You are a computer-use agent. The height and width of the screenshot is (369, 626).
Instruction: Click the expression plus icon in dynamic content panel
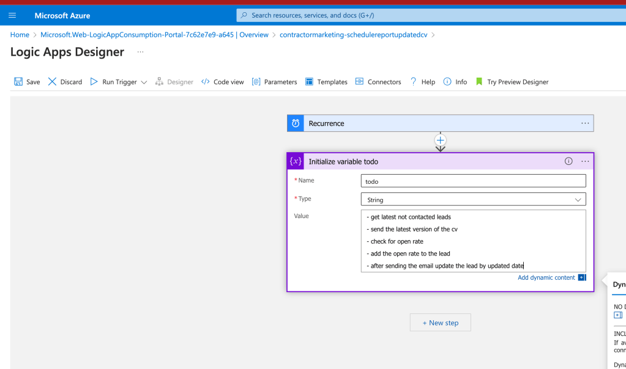(x=618, y=315)
